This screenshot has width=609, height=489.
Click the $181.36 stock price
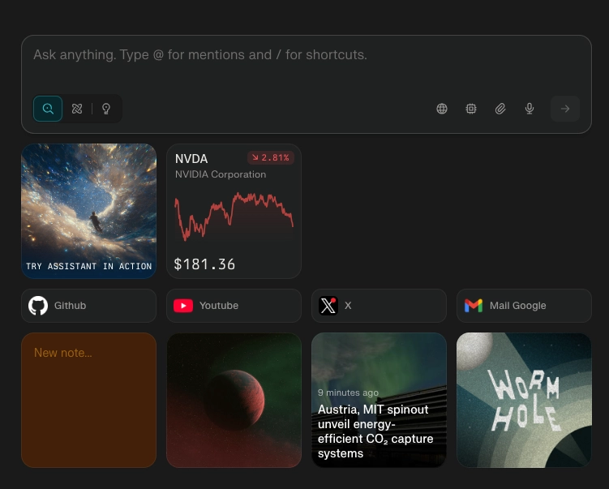[204, 264]
